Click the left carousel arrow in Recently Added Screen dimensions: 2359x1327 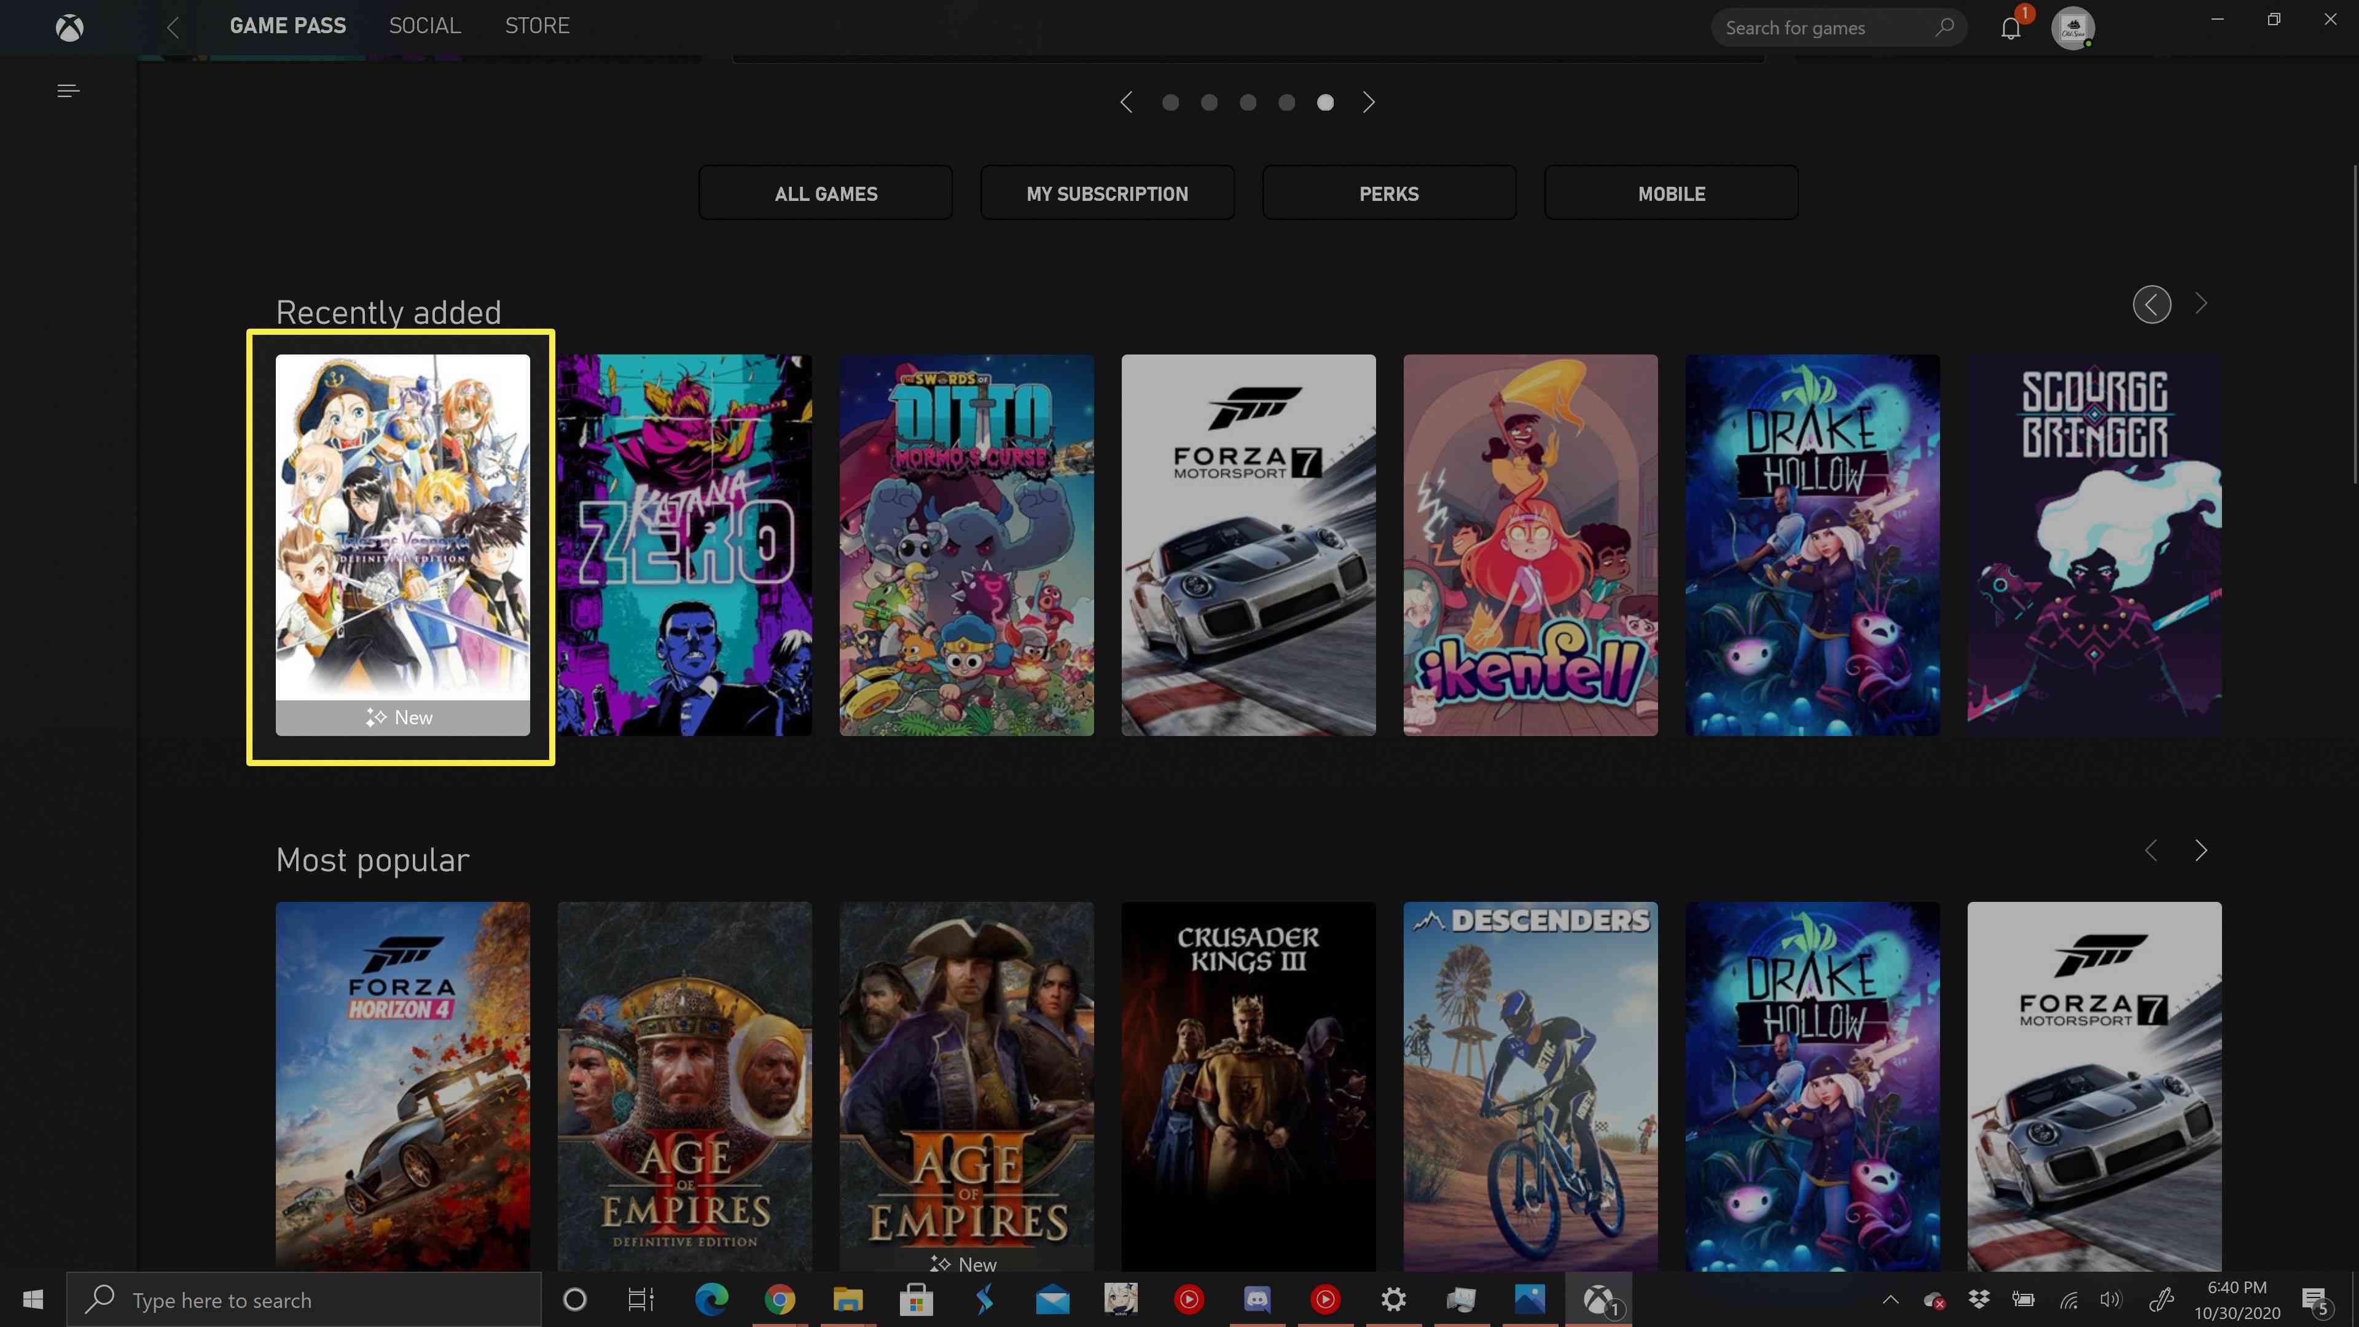click(x=2151, y=303)
